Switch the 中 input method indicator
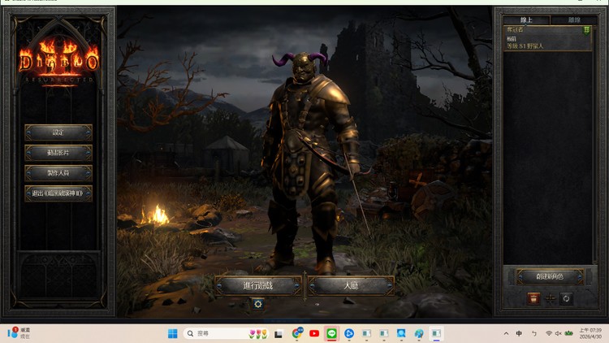Screen dimensions: 609x343 [x=519, y=333]
